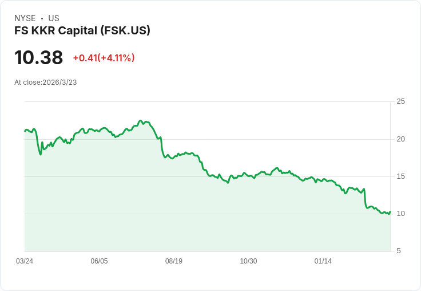
Task: Select the US market label
Action: (54, 18)
